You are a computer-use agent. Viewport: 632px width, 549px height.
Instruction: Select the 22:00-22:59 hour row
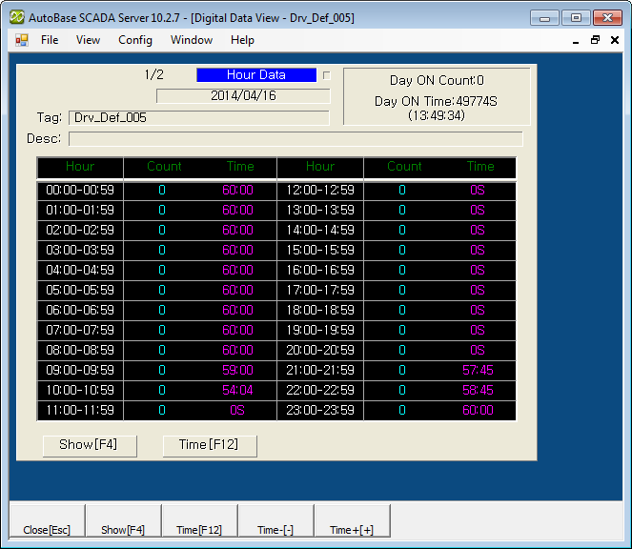pos(397,390)
